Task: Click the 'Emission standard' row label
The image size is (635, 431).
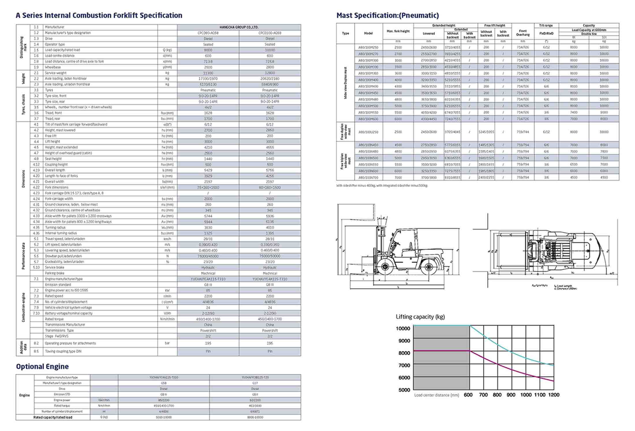Action: point(58,285)
